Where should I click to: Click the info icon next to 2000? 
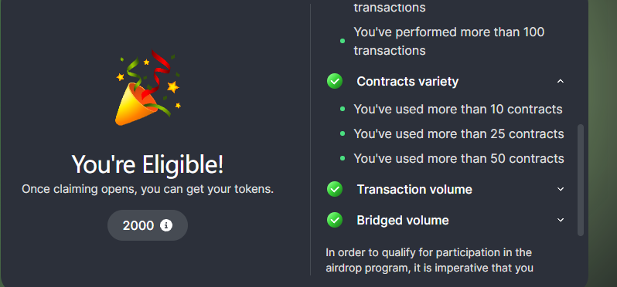pos(166,225)
